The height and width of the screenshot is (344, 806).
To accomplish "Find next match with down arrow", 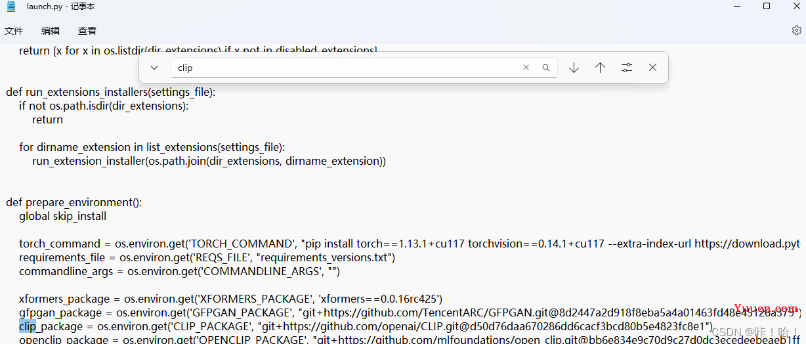I will coord(574,68).
